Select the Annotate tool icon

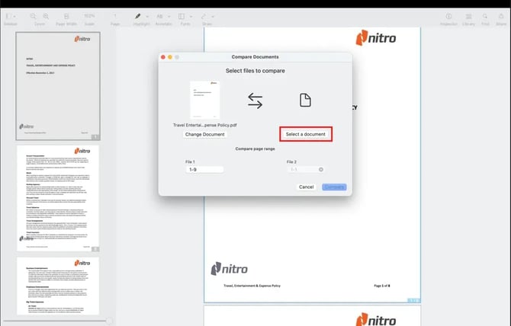click(159, 16)
